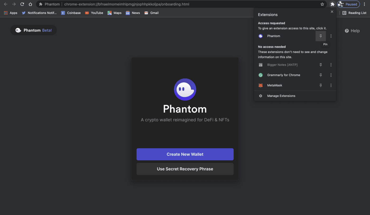Screen dimensions: 370x215
Task: Open the Extensions puzzle piece icon
Action: [332, 4]
